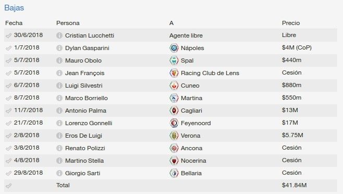Open info icon beside Cristian Lucchetti
Screen dimensions: 343x194
59,35
